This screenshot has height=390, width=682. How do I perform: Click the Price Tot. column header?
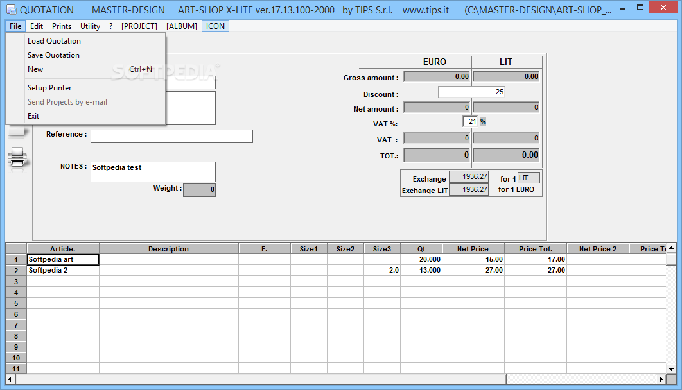pyautogui.click(x=536, y=249)
